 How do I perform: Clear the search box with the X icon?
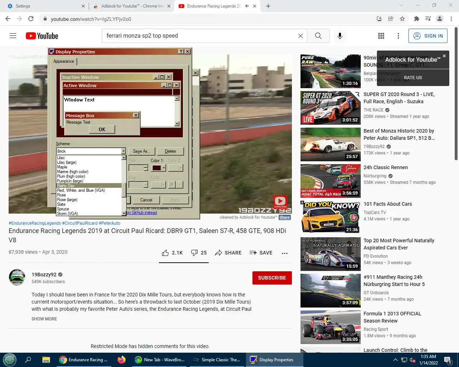coord(301,36)
